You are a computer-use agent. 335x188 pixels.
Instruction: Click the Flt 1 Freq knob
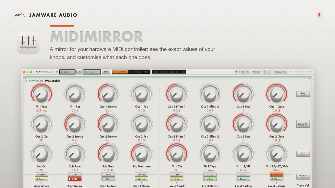point(41,94)
